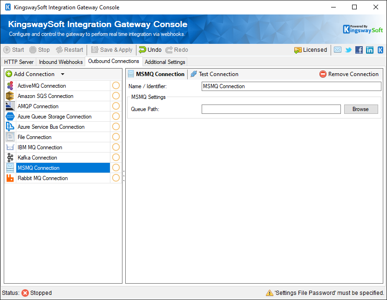The image size is (387, 300).
Task: Select Rabbit MQ Connection in the list
Action: [63, 178]
